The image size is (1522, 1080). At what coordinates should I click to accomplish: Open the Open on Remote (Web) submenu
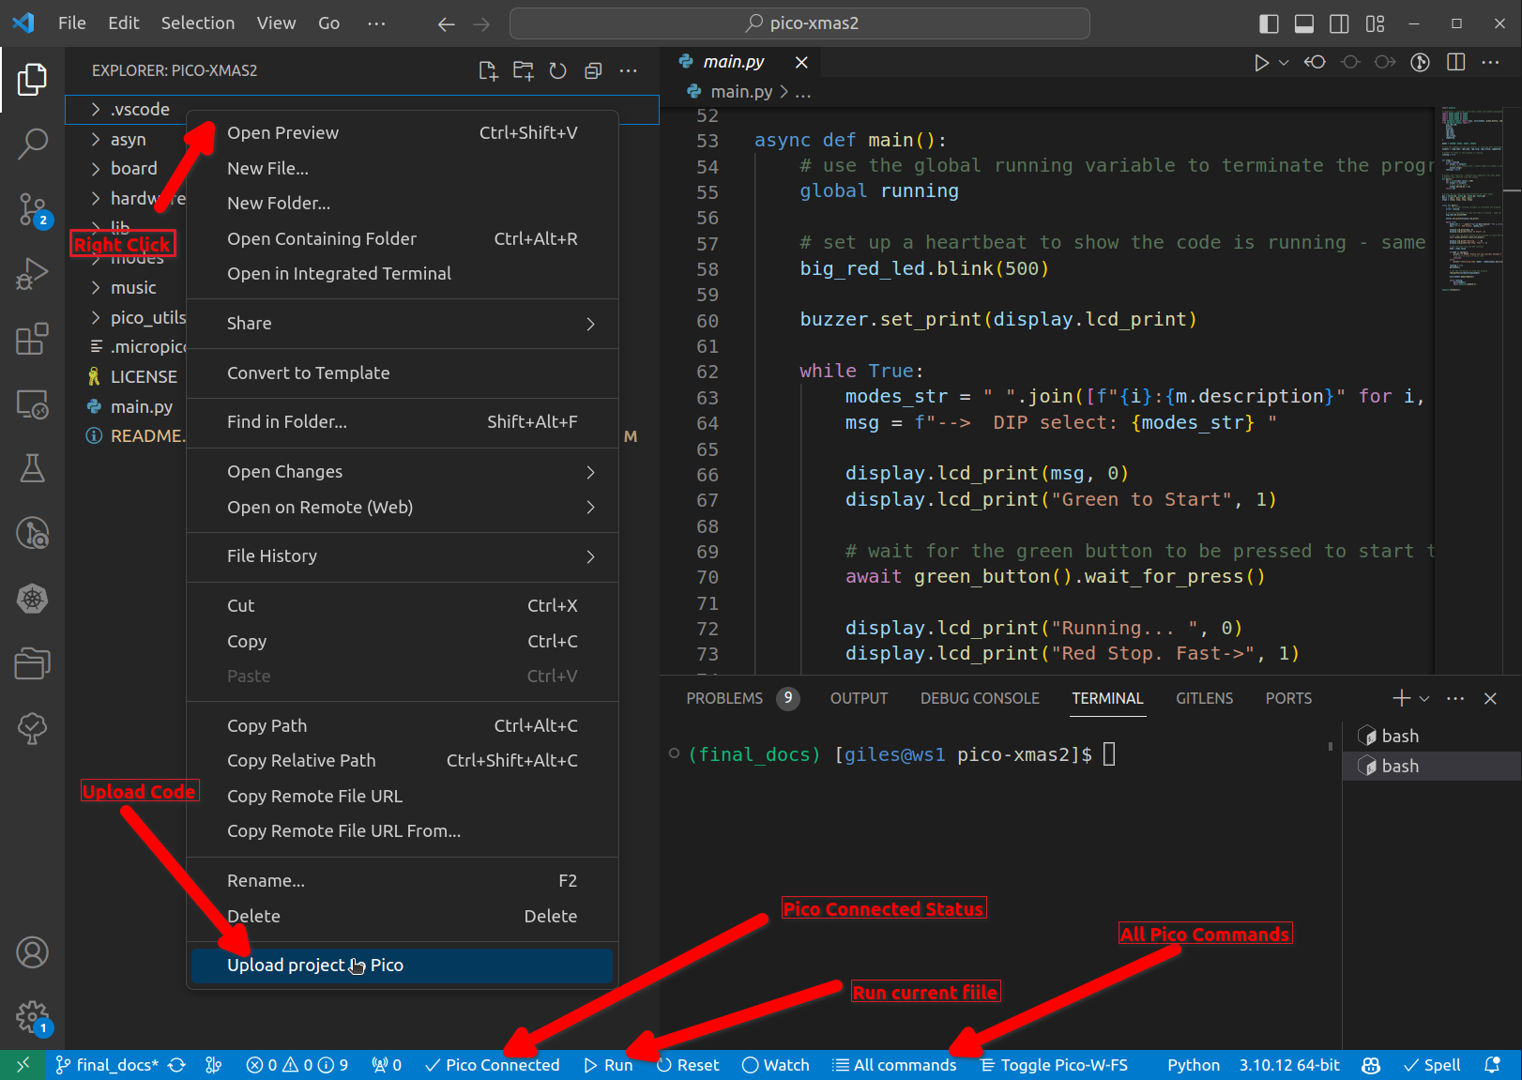[x=402, y=508]
